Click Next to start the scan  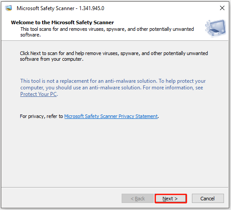[x=171, y=199]
